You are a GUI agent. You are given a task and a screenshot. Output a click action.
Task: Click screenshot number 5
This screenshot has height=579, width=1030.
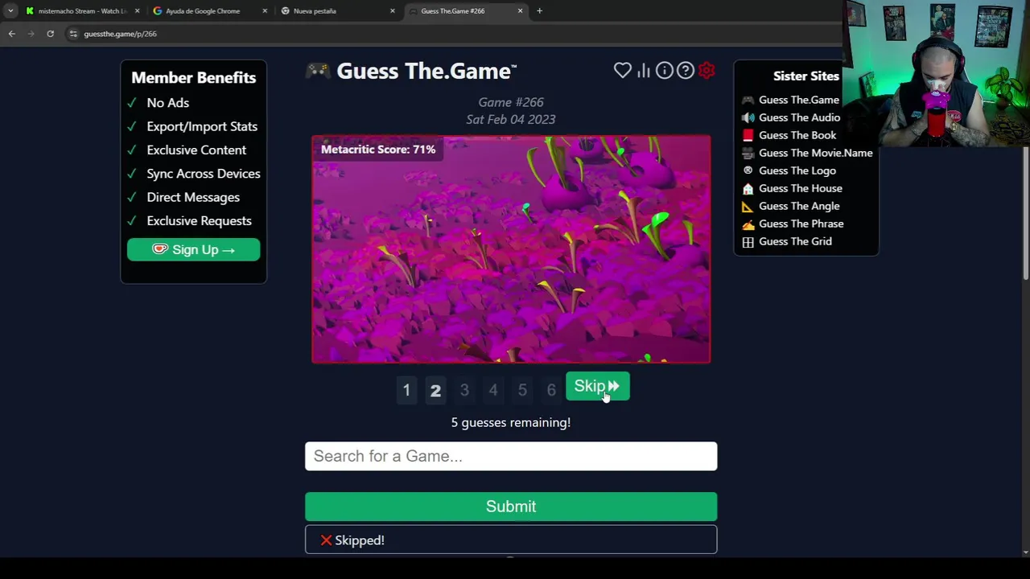coord(522,390)
